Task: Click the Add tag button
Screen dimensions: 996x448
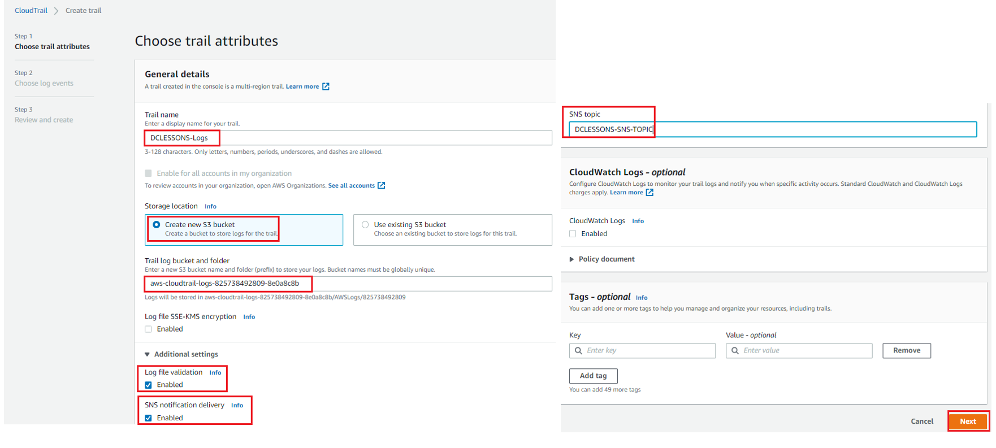Action: pos(593,376)
